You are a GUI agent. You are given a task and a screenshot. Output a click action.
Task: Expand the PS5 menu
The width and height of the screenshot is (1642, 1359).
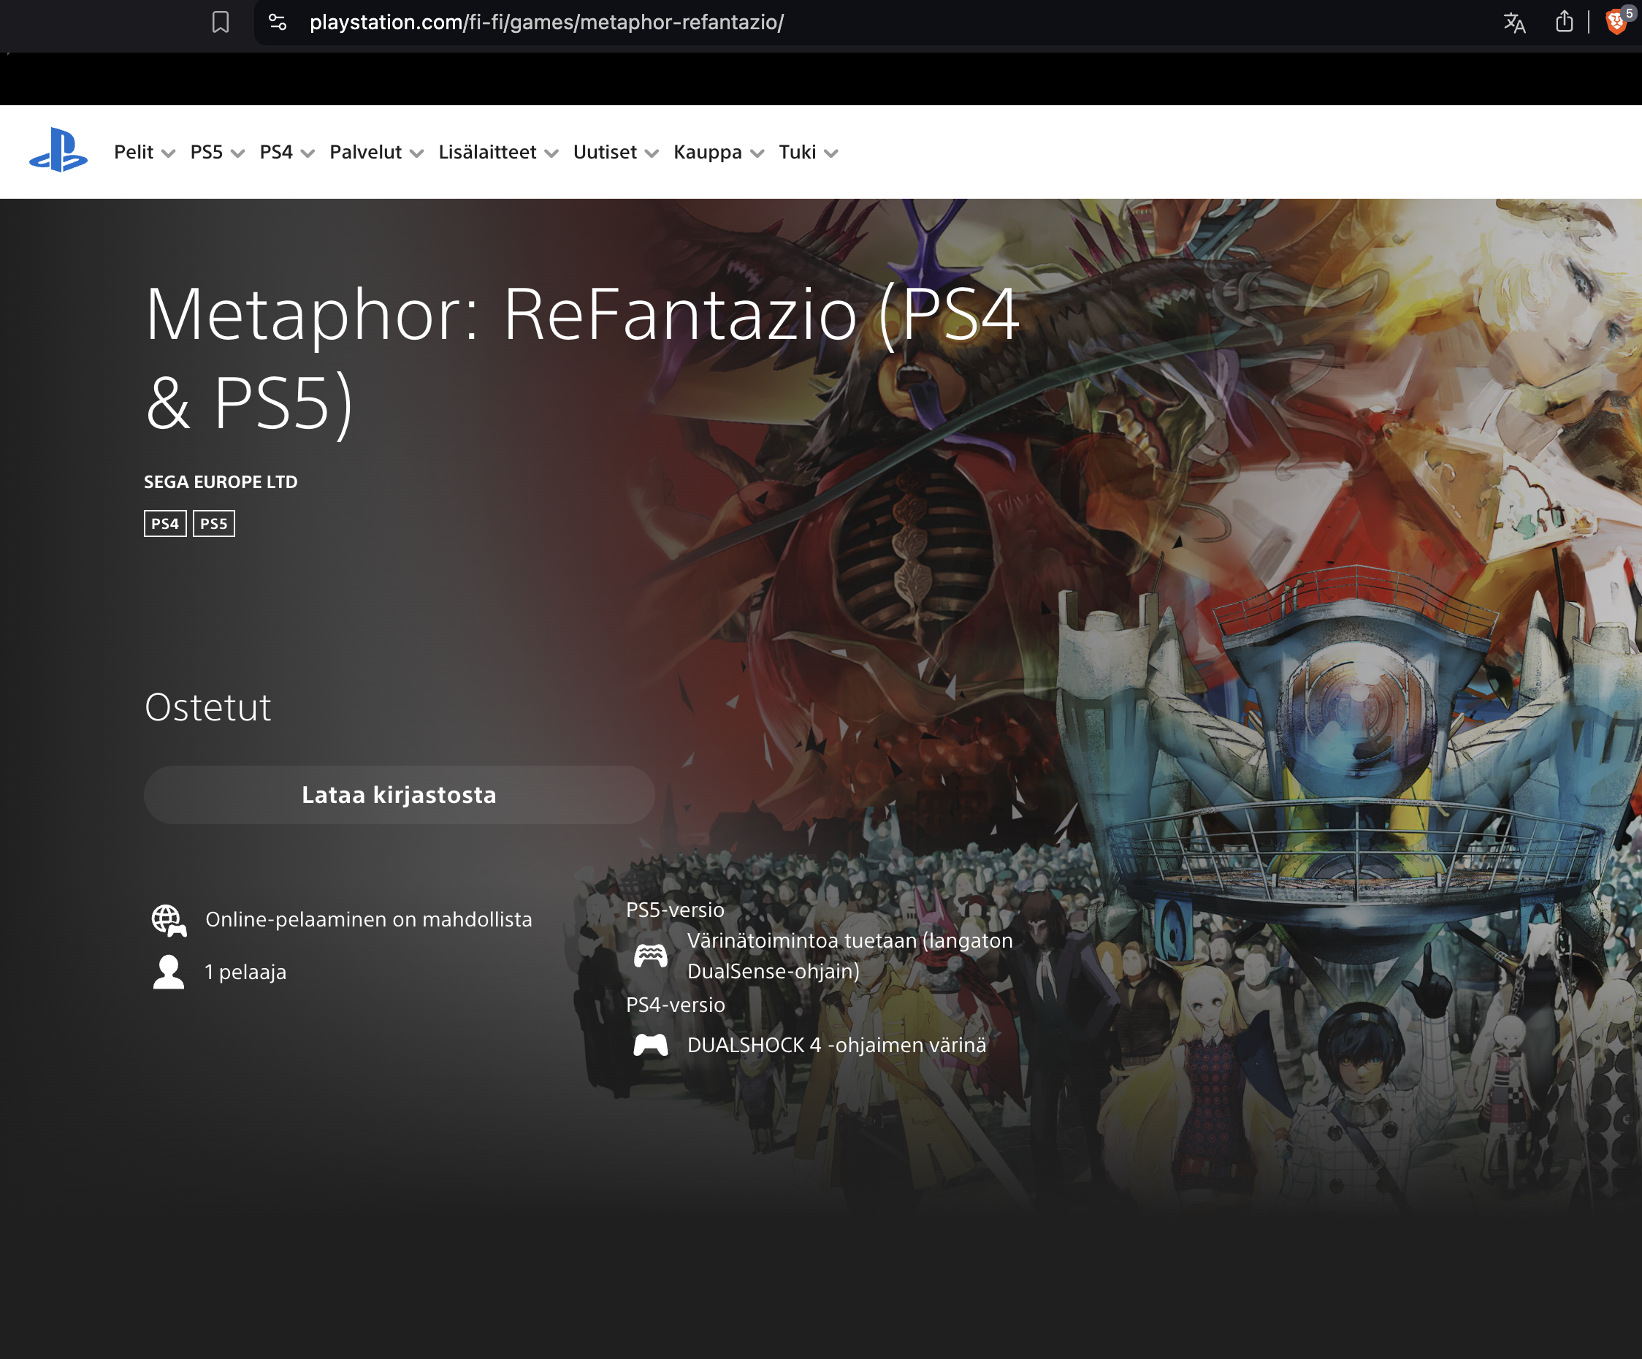(x=218, y=153)
